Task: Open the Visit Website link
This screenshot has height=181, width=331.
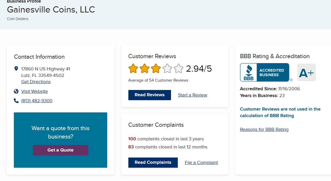Action: pos(35,91)
